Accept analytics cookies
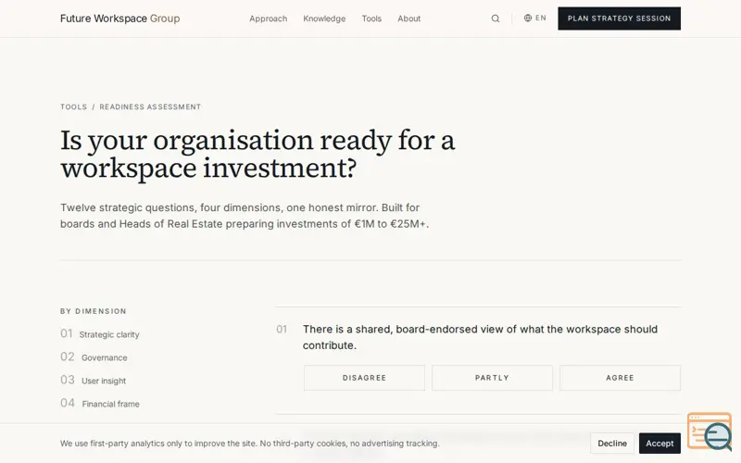 [x=659, y=444]
